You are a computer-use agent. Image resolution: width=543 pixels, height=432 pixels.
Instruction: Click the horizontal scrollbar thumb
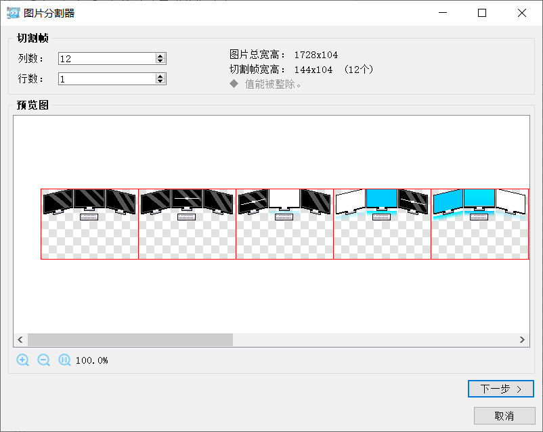[130, 340]
